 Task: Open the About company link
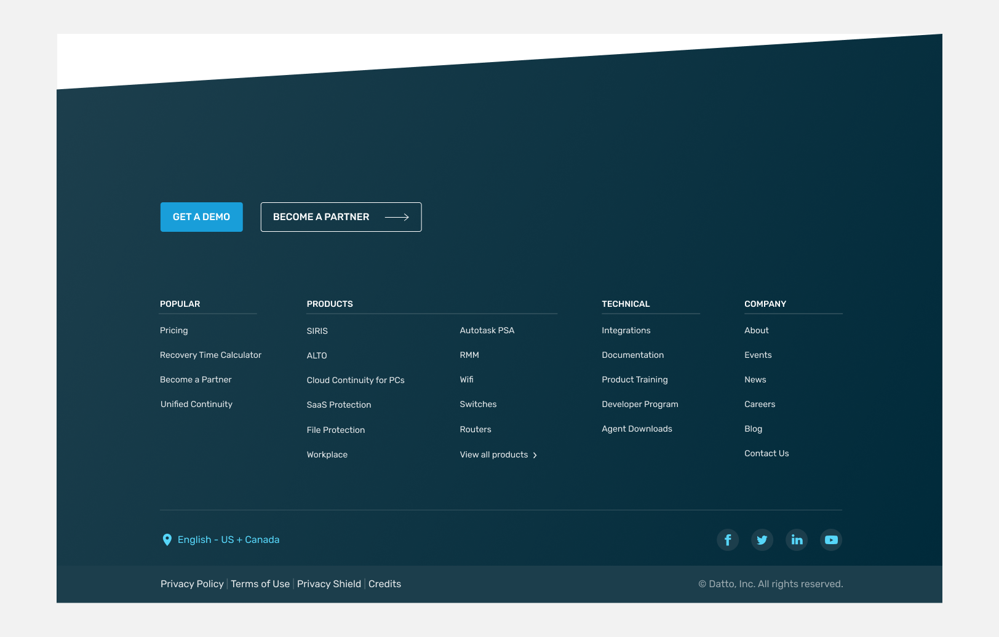tap(757, 330)
